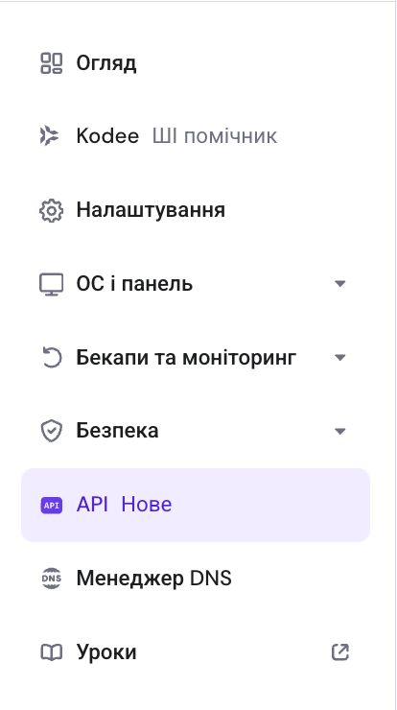Click the monitor icon for ОС і панель

tap(51, 284)
